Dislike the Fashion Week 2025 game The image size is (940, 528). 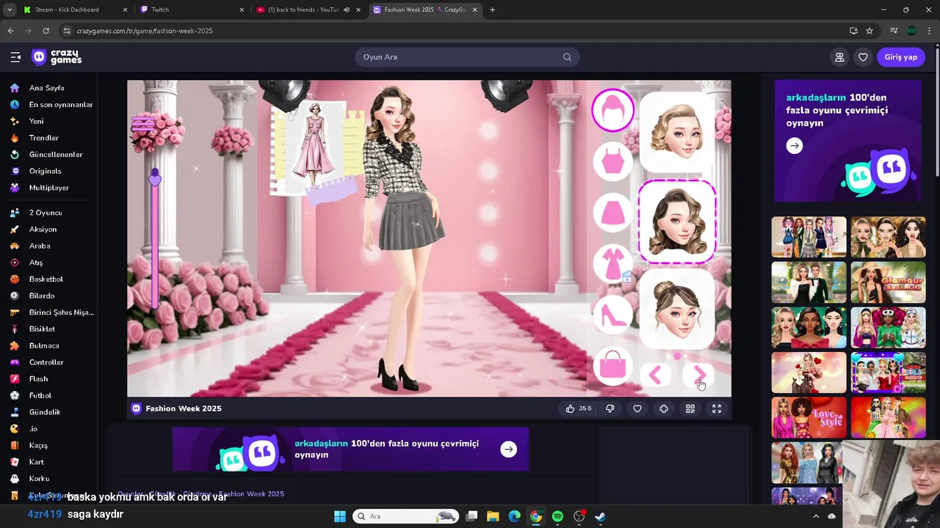(610, 408)
